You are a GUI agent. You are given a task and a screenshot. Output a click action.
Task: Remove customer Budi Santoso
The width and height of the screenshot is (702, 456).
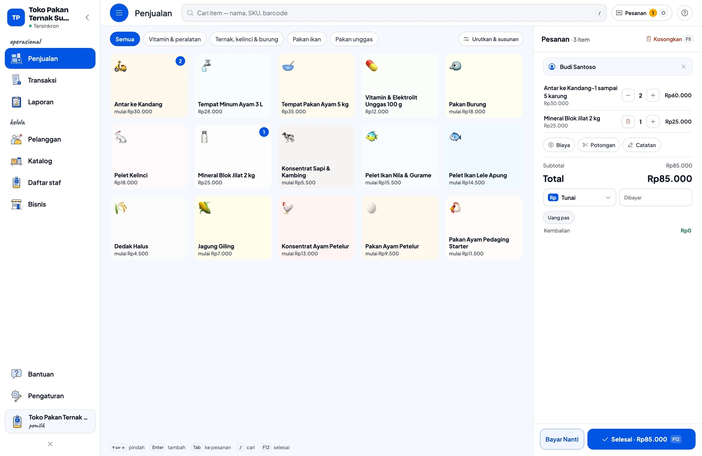click(683, 67)
